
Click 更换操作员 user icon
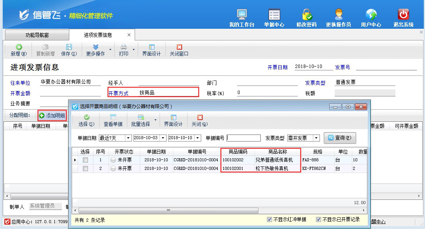tap(338, 16)
